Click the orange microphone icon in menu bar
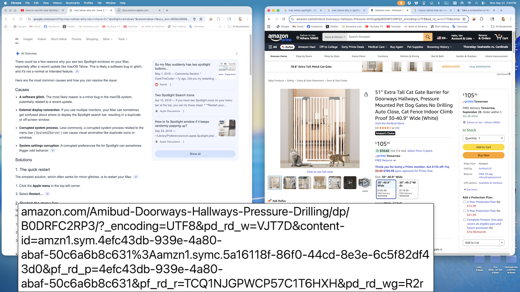520x292 pixels. coord(401,3)
